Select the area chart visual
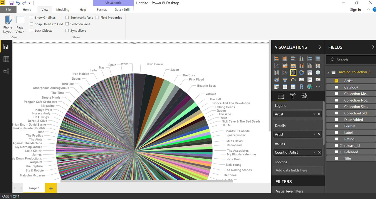 [x=285, y=66]
